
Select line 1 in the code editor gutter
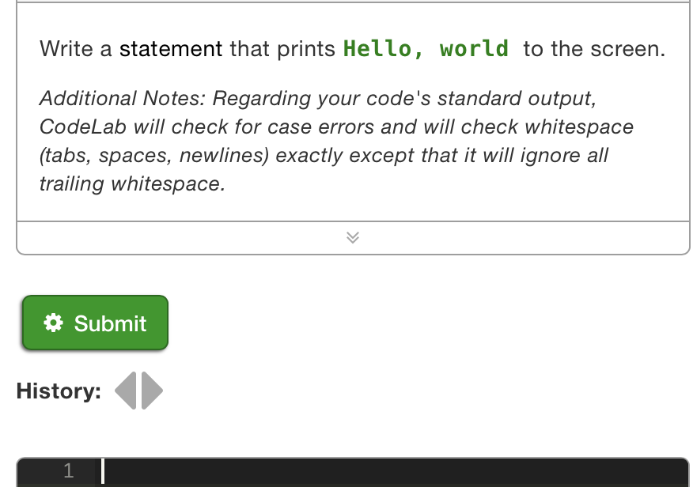click(x=68, y=470)
